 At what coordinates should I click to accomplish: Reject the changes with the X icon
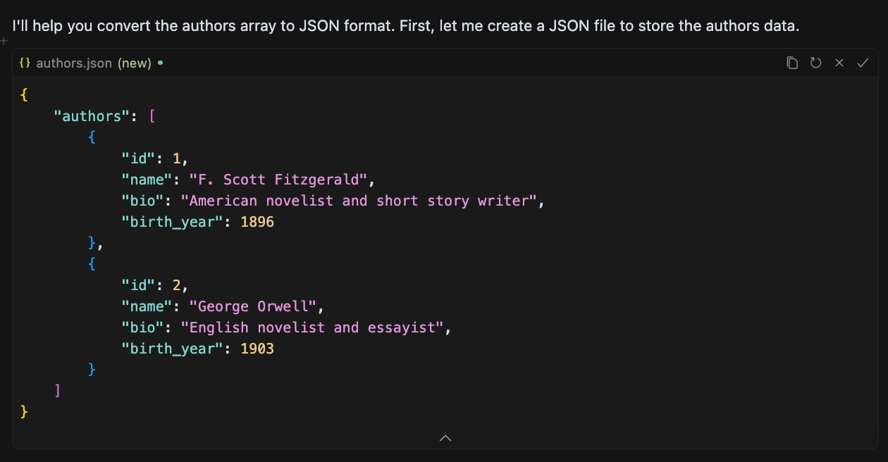coord(839,63)
